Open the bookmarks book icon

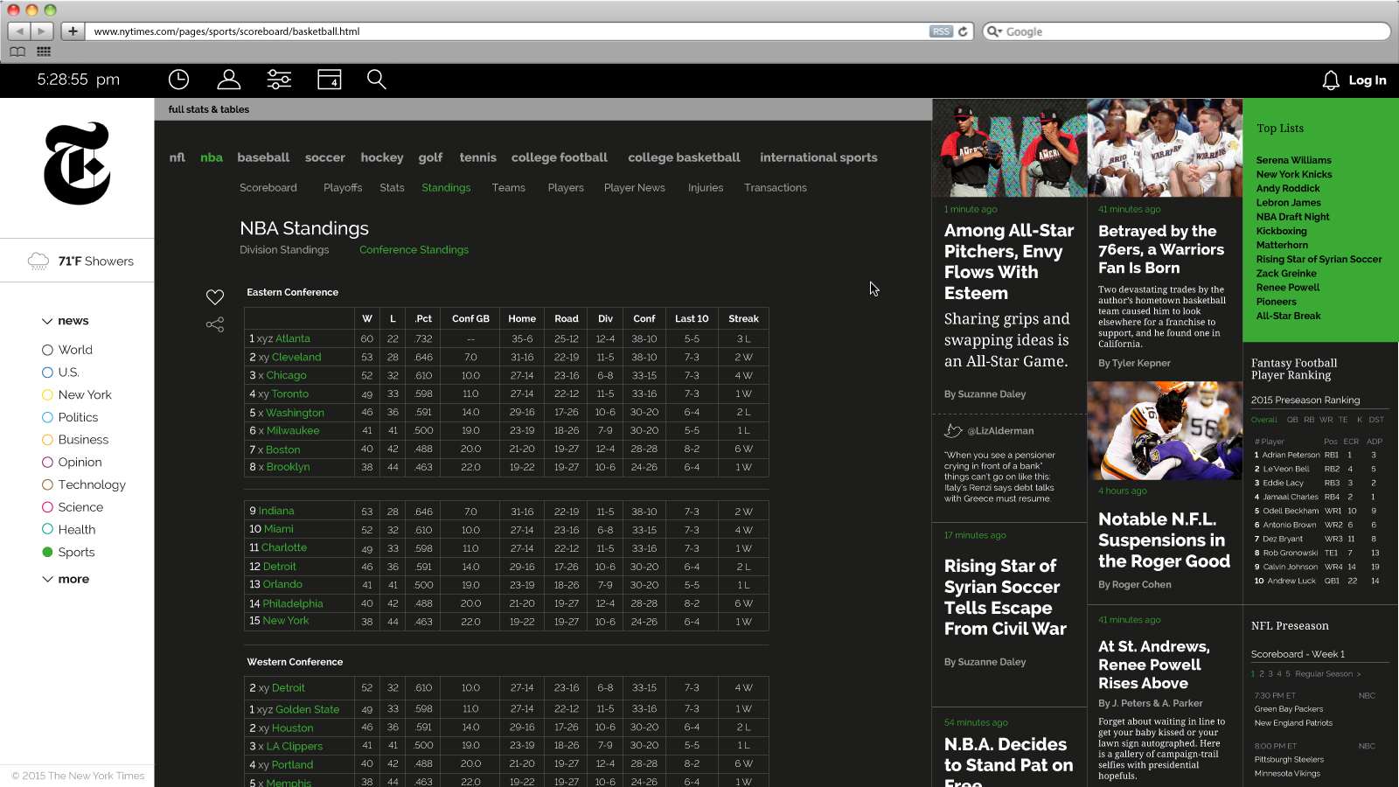(17, 52)
